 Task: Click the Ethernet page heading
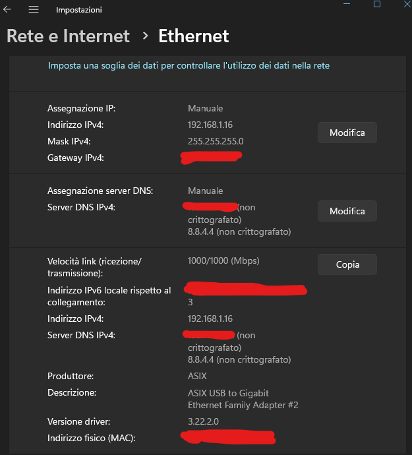pyautogui.click(x=193, y=36)
